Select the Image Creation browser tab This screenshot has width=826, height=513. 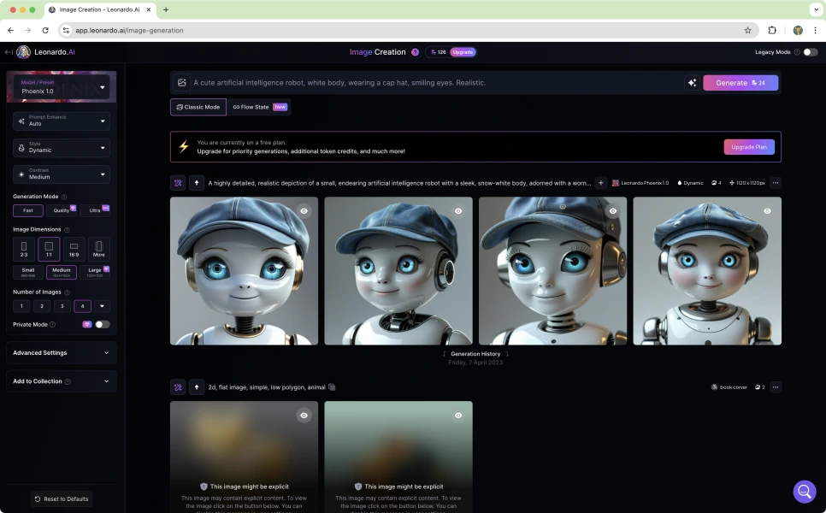click(99, 9)
